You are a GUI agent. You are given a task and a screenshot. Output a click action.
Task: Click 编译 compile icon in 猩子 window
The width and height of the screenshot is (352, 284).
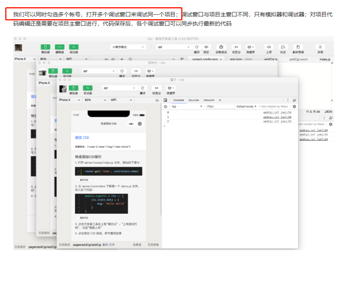[142, 88]
